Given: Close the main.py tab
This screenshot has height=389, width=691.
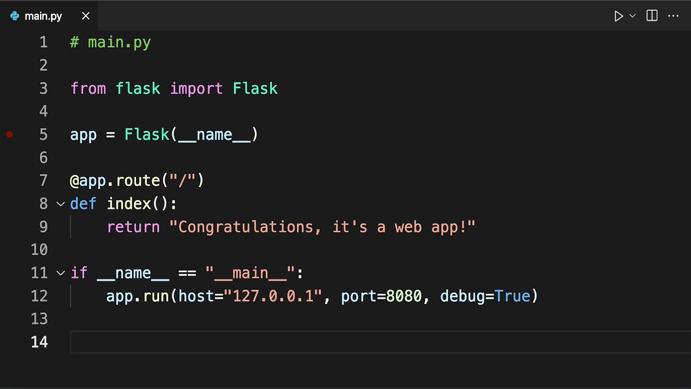Looking at the screenshot, I should tap(86, 16).
